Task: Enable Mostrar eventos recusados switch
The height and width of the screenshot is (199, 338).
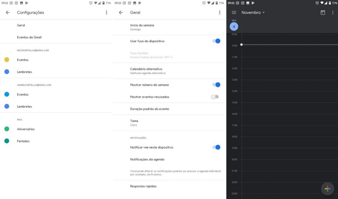Action: 215,97
